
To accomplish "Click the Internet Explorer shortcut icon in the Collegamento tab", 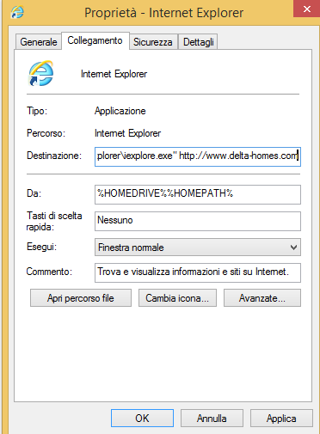I will (40, 73).
